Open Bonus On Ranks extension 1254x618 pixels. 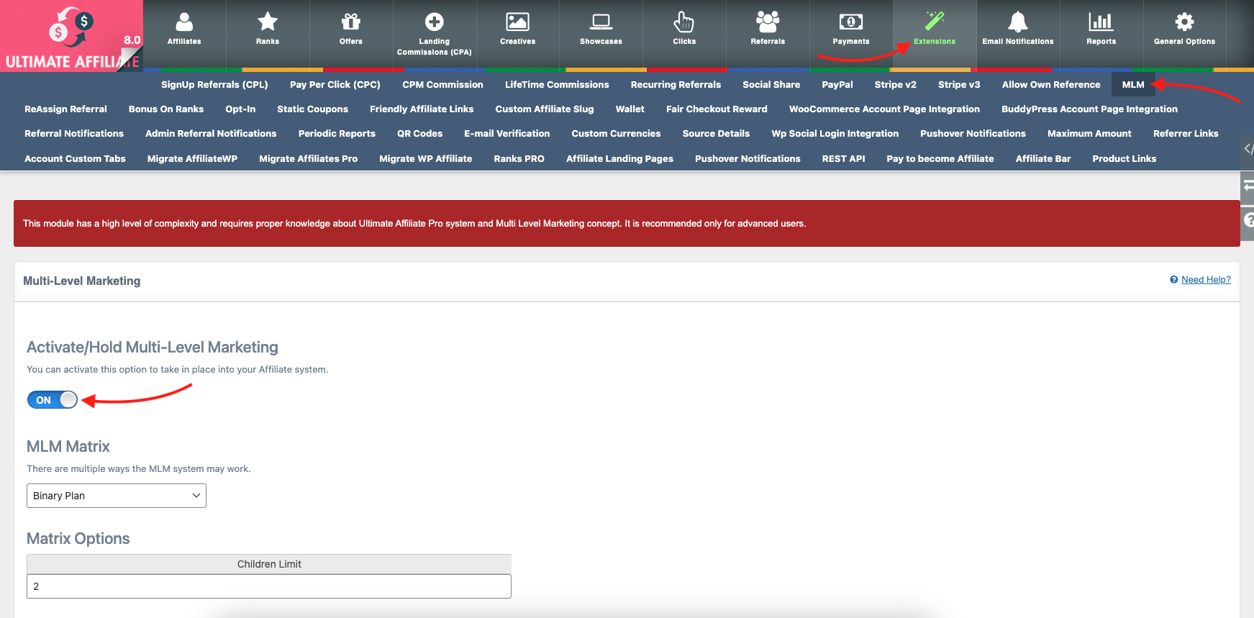pos(166,109)
